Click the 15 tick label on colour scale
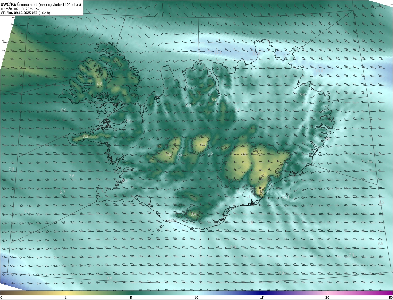Screen dimensions: 393x300 tap(262, 298)
